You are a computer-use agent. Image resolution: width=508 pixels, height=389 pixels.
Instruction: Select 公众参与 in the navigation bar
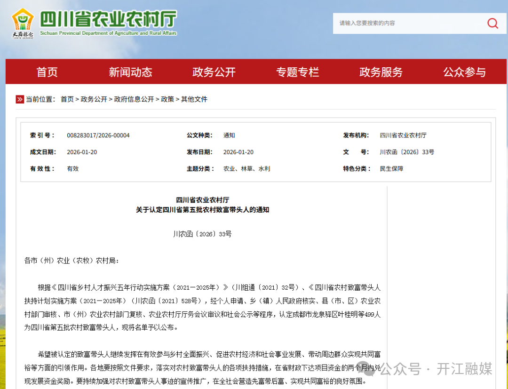pos(464,71)
